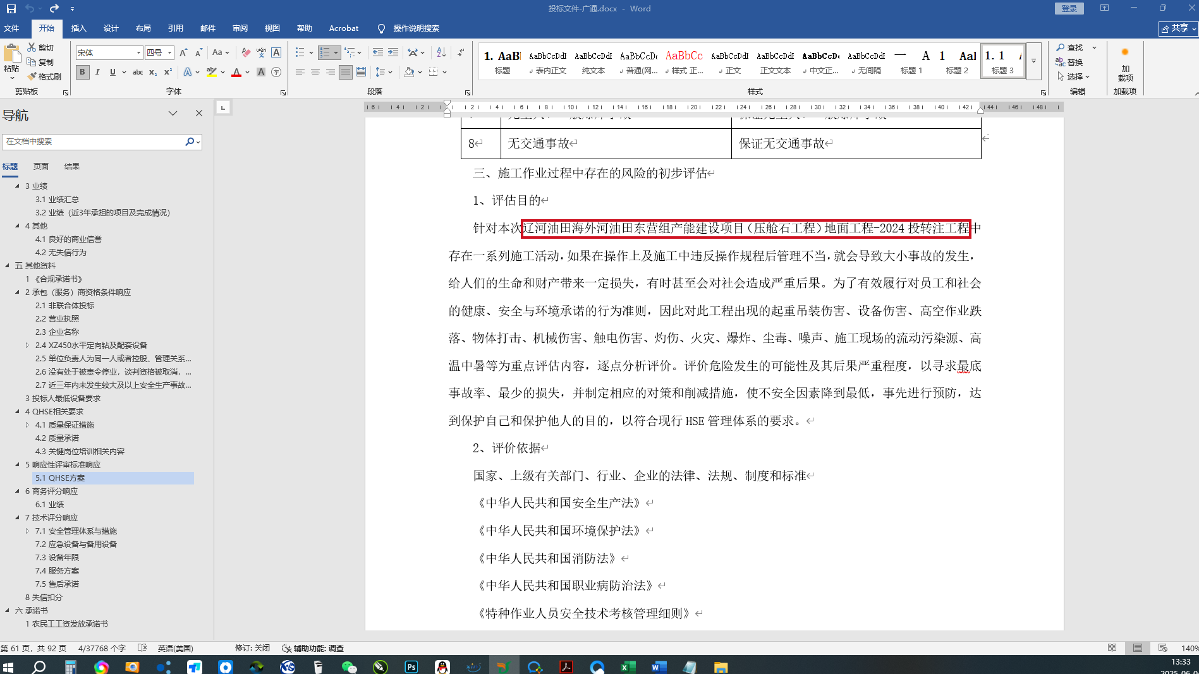Click the Cut scissors icon
Screen dimensions: 1199x674
(32, 47)
